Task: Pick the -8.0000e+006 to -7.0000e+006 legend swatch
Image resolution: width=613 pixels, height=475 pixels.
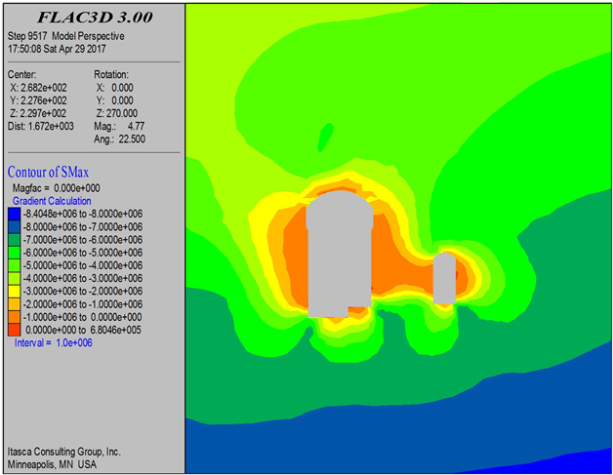Action: pyautogui.click(x=15, y=226)
